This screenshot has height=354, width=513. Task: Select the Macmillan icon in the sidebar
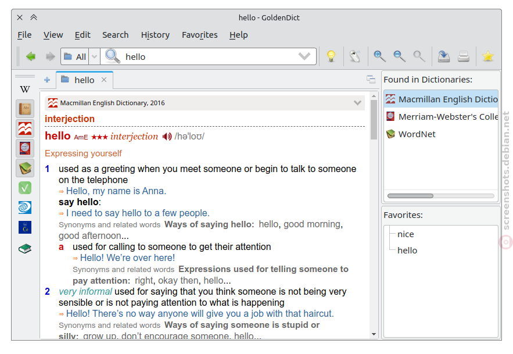[25, 128]
